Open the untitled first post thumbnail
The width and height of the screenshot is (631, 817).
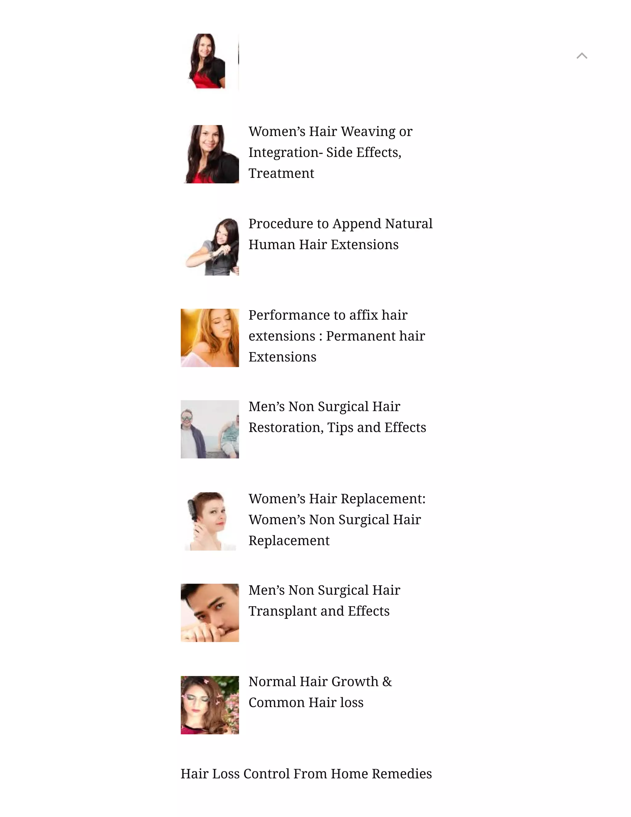(210, 62)
